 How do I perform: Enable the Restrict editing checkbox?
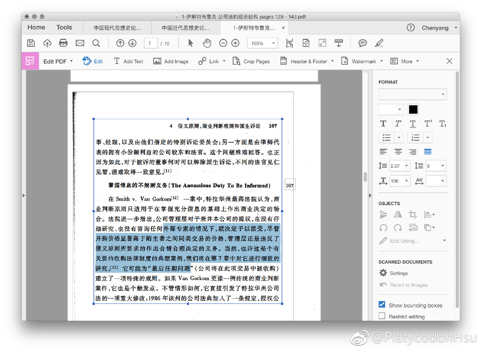pos(382,316)
